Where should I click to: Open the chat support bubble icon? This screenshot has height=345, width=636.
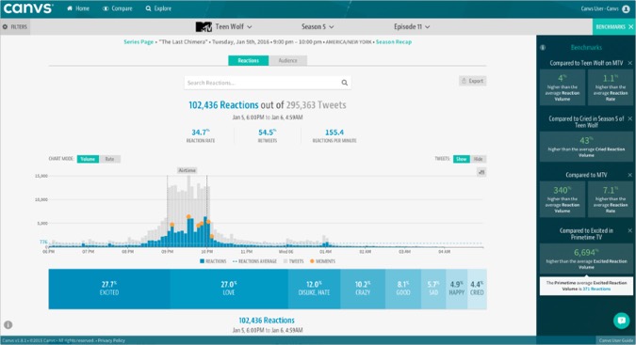[621, 321]
